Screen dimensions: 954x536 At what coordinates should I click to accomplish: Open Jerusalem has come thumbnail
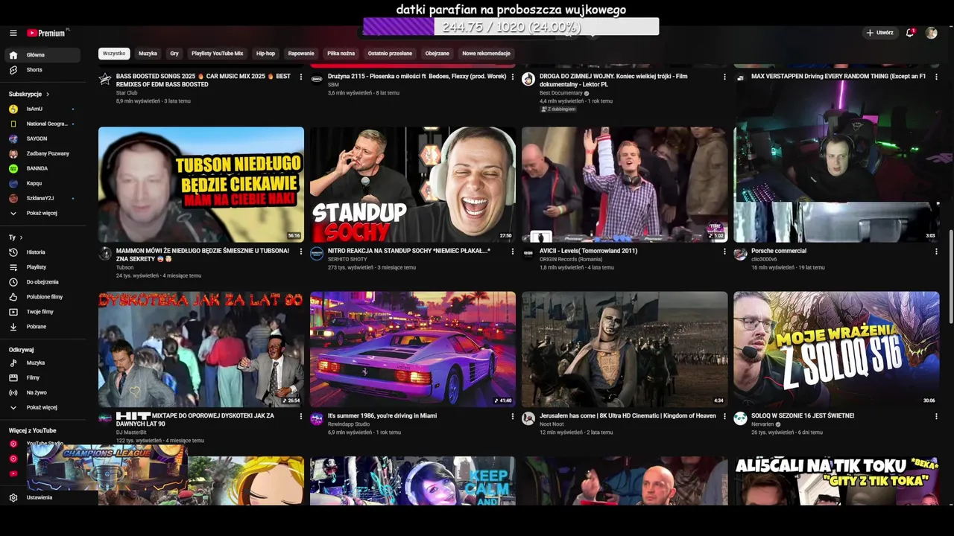[625, 349]
